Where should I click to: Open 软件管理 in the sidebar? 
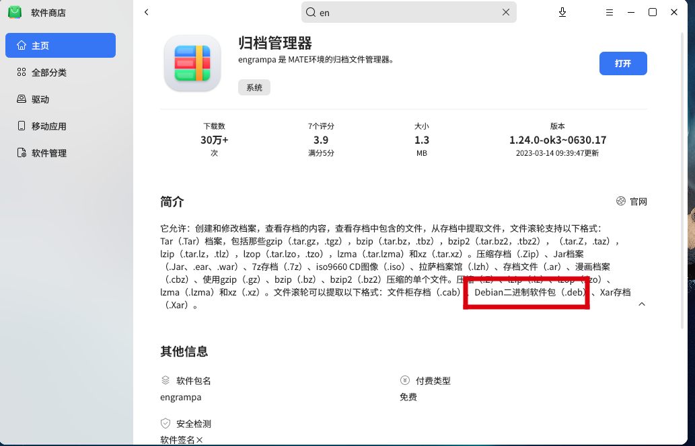pyautogui.click(x=61, y=153)
